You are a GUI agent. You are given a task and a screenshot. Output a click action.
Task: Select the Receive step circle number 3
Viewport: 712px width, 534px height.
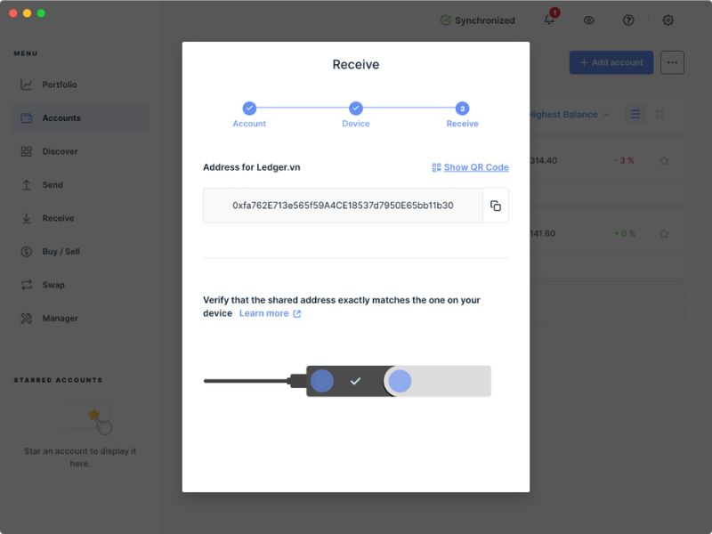point(462,109)
